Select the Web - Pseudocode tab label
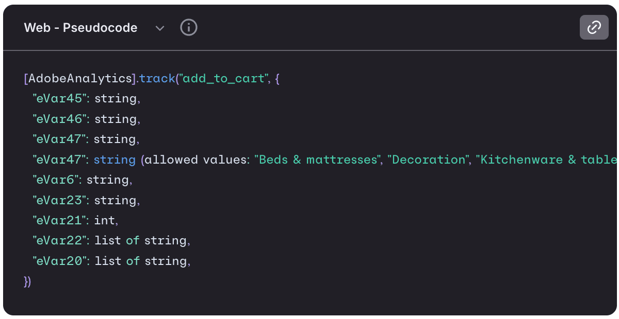 (80, 28)
